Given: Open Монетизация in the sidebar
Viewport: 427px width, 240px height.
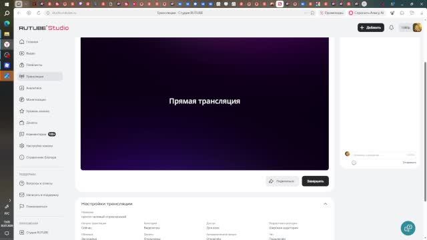Looking at the screenshot, I should coord(33,99).
